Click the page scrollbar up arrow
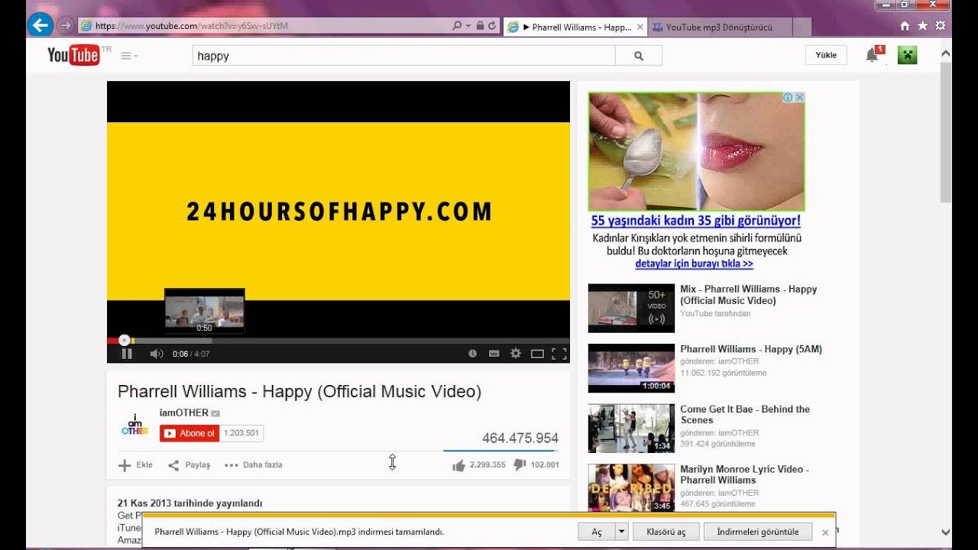 (x=946, y=53)
